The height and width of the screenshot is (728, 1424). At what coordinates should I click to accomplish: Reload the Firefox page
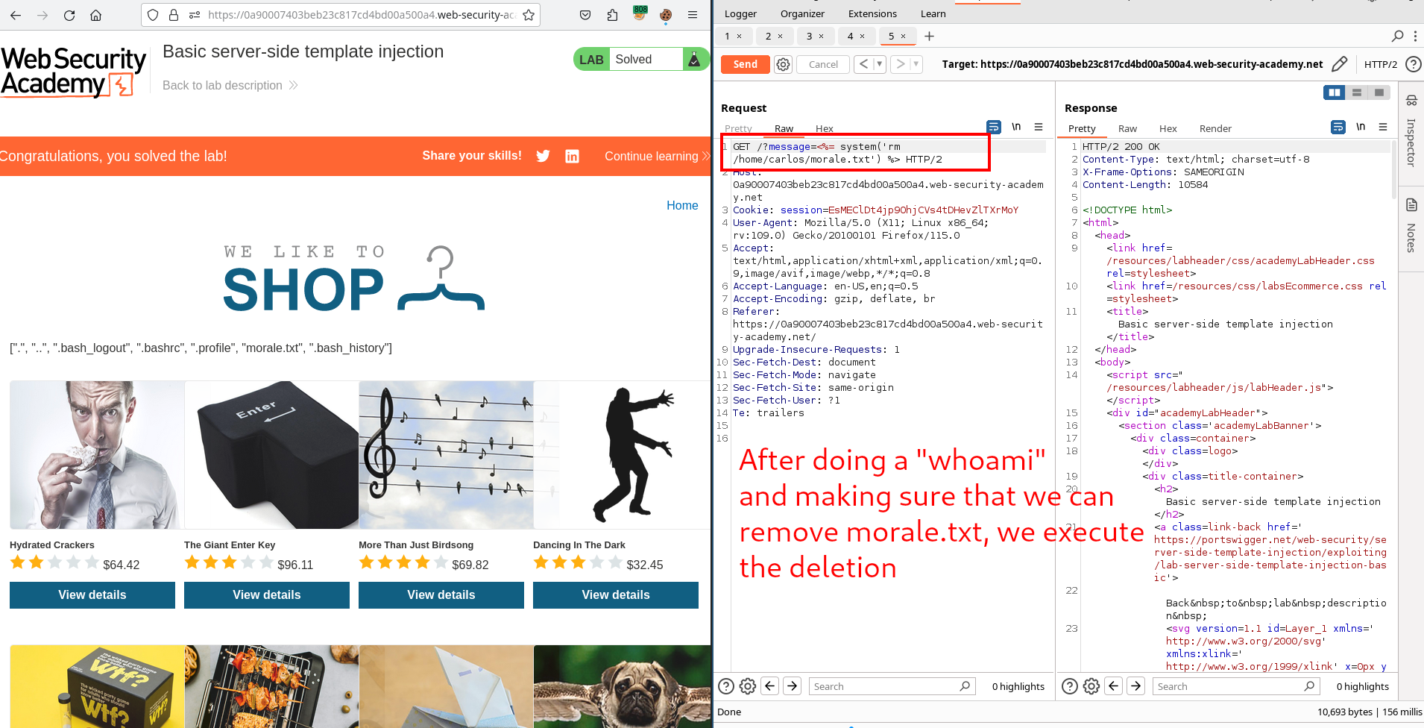tap(69, 15)
